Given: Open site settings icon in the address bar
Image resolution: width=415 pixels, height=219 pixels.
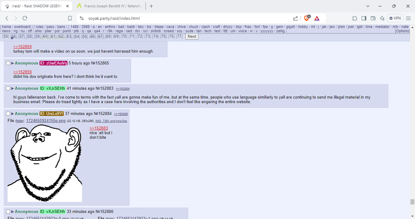Looking at the screenshot, I should pos(81,18).
